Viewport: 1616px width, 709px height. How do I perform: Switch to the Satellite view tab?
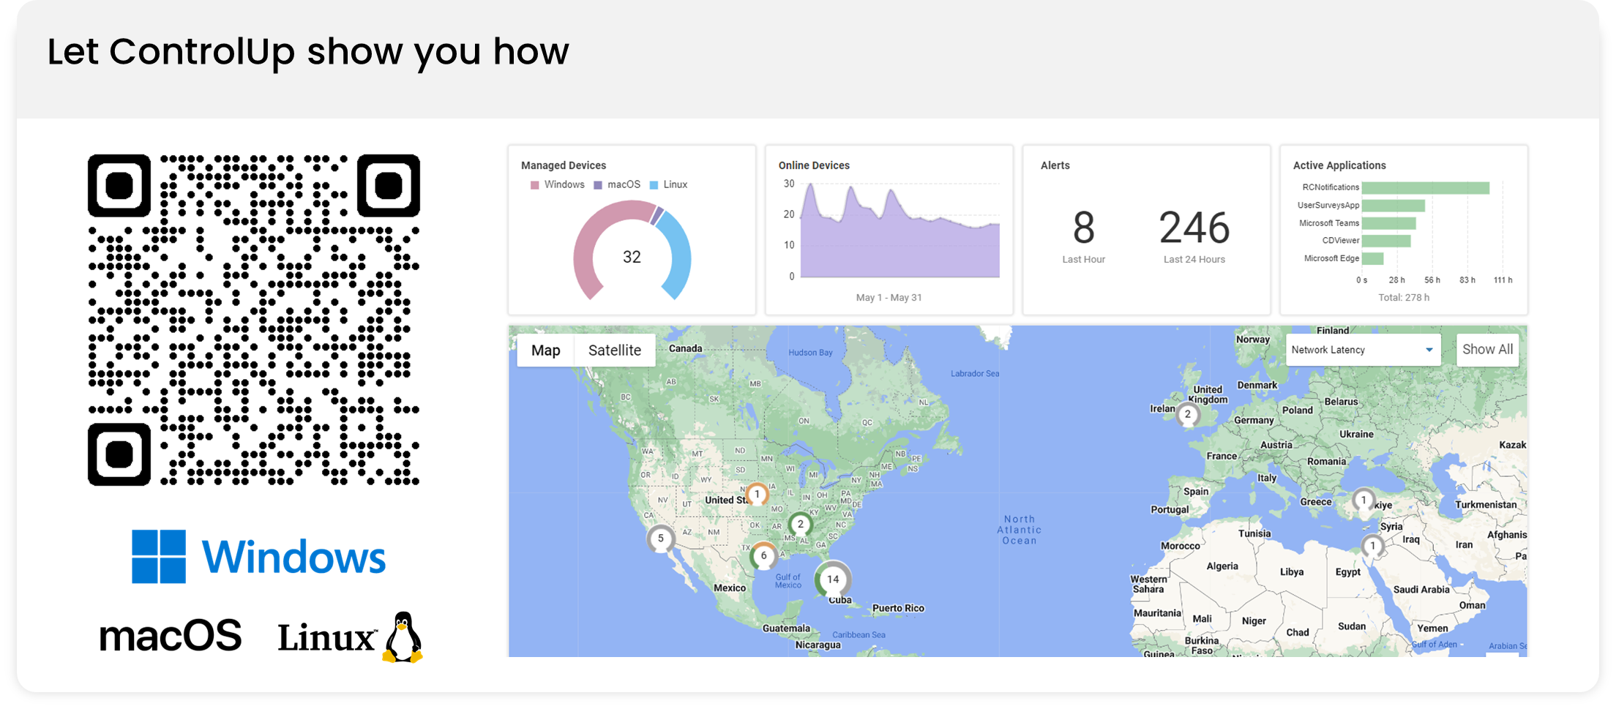[x=614, y=350]
